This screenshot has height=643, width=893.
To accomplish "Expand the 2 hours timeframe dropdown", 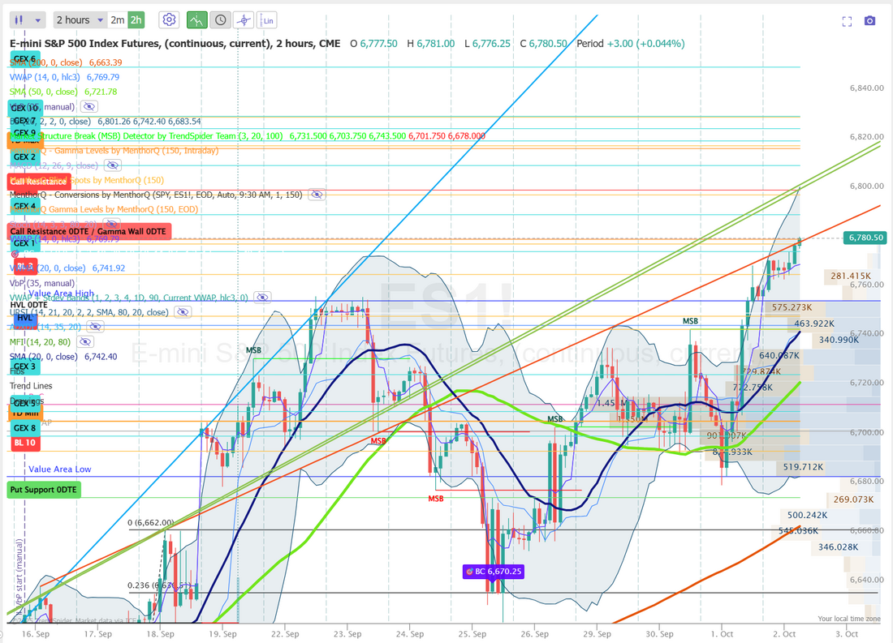I will point(80,19).
